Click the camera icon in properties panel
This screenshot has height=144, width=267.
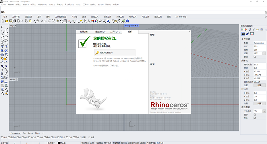point(243,34)
